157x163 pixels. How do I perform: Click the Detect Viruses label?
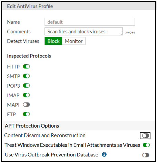pyautogui.click(x=23, y=41)
